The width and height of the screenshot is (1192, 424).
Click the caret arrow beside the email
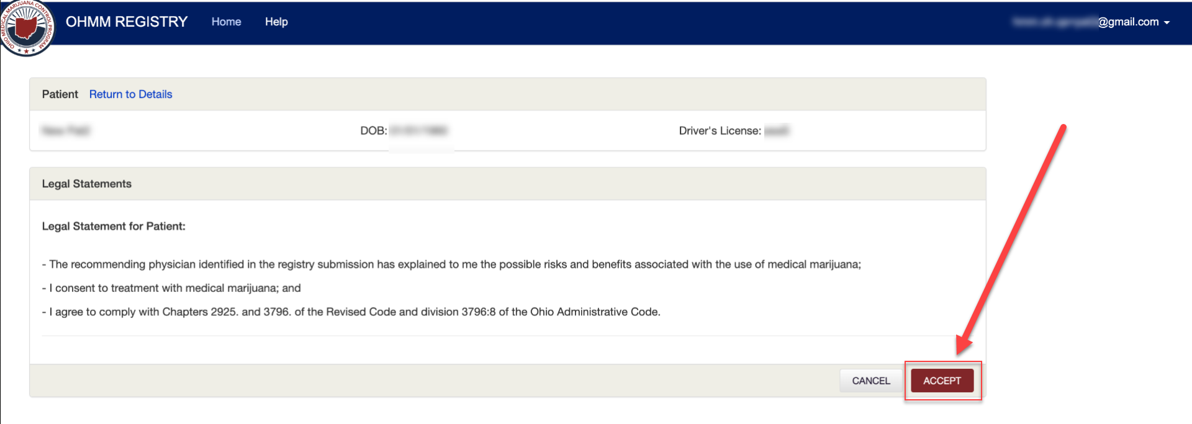point(1167,23)
